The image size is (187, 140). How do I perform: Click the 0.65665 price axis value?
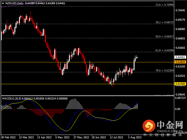pos(180,48)
